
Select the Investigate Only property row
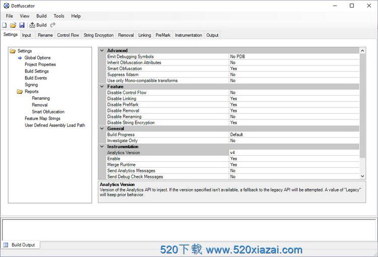233,141
